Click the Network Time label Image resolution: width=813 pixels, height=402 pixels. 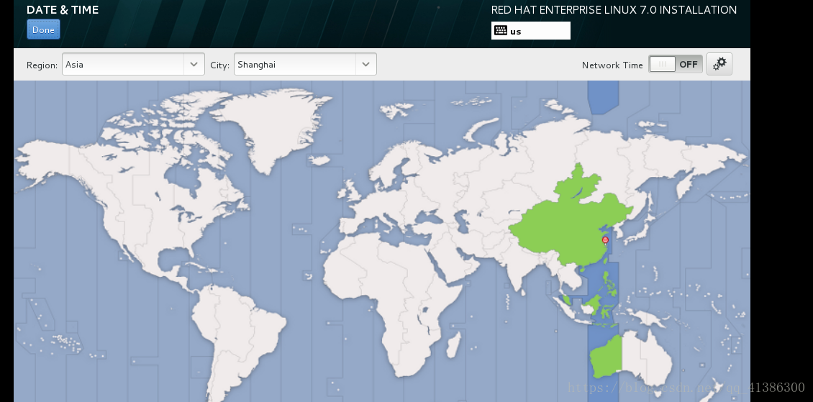612,65
